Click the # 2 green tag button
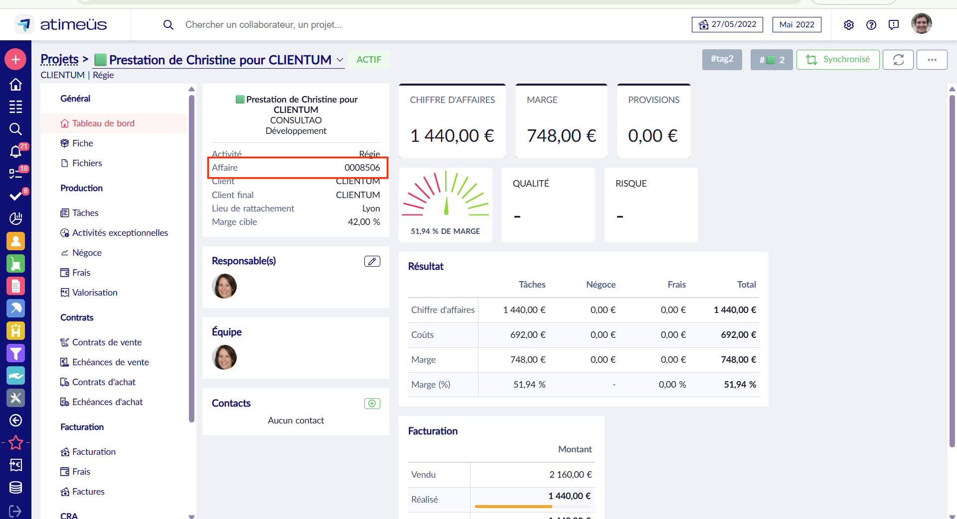 (772, 60)
